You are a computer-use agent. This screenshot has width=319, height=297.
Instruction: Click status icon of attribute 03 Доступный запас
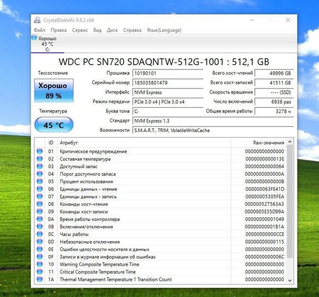[x=40, y=166]
